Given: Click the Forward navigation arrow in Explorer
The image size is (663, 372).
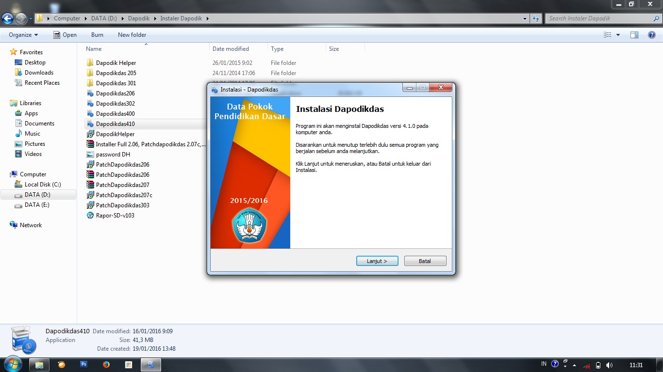Looking at the screenshot, I should (21, 19).
